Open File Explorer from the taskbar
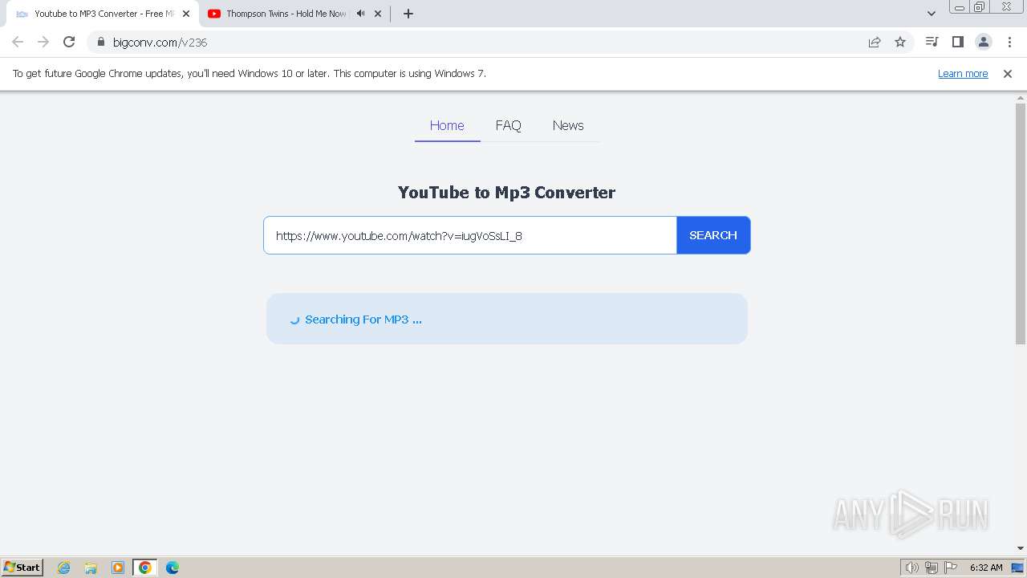Image resolution: width=1027 pixels, height=578 pixels. point(91,568)
